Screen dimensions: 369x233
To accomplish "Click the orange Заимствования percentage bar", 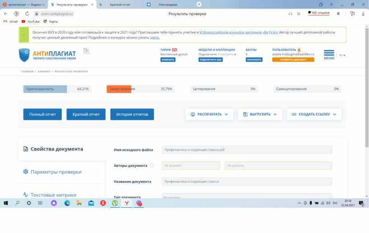I will pyautogui.click(x=119, y=89).
